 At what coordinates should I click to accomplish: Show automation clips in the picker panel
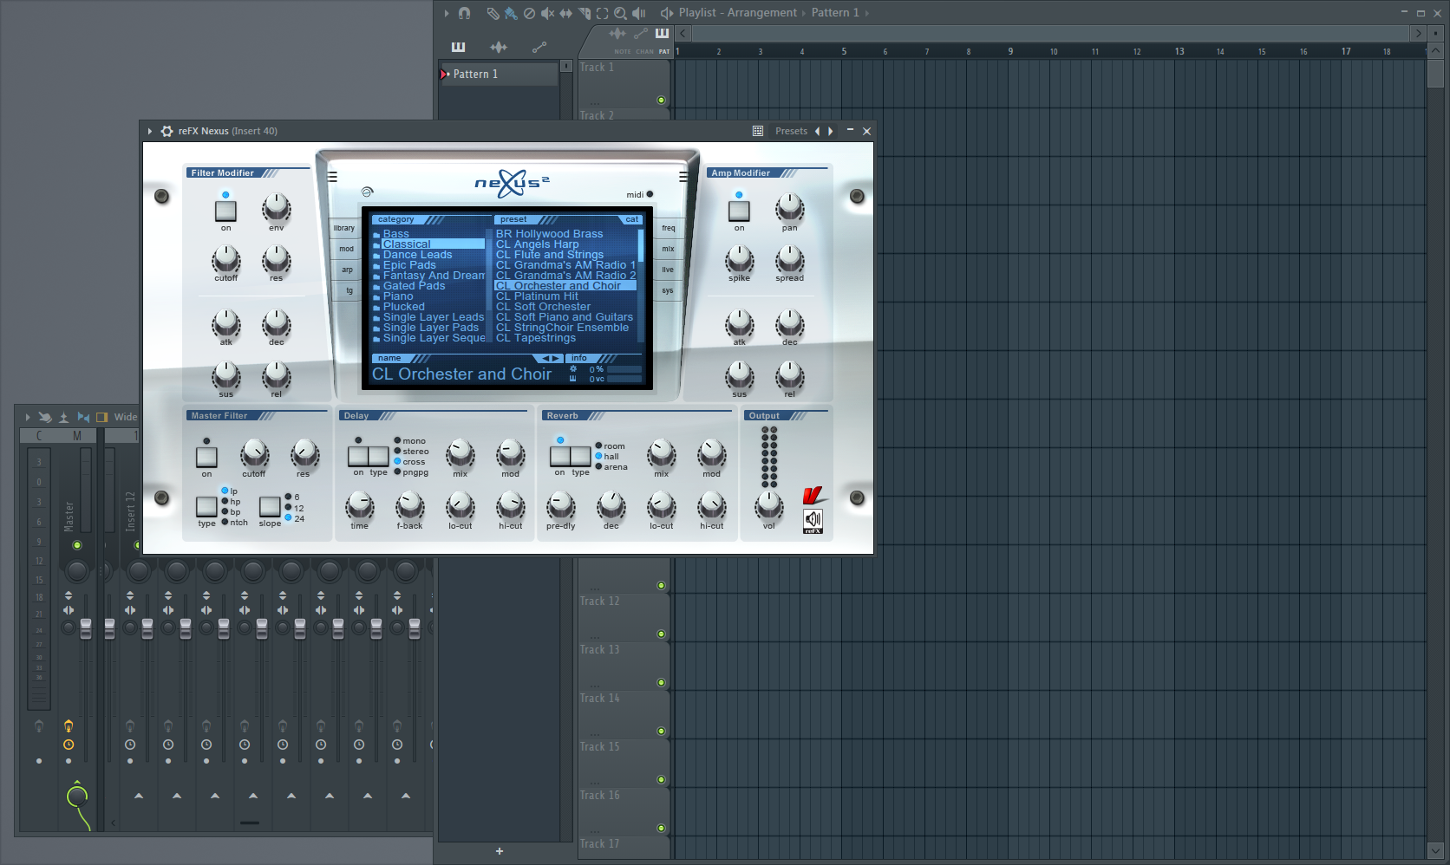(x=539, y=47)
